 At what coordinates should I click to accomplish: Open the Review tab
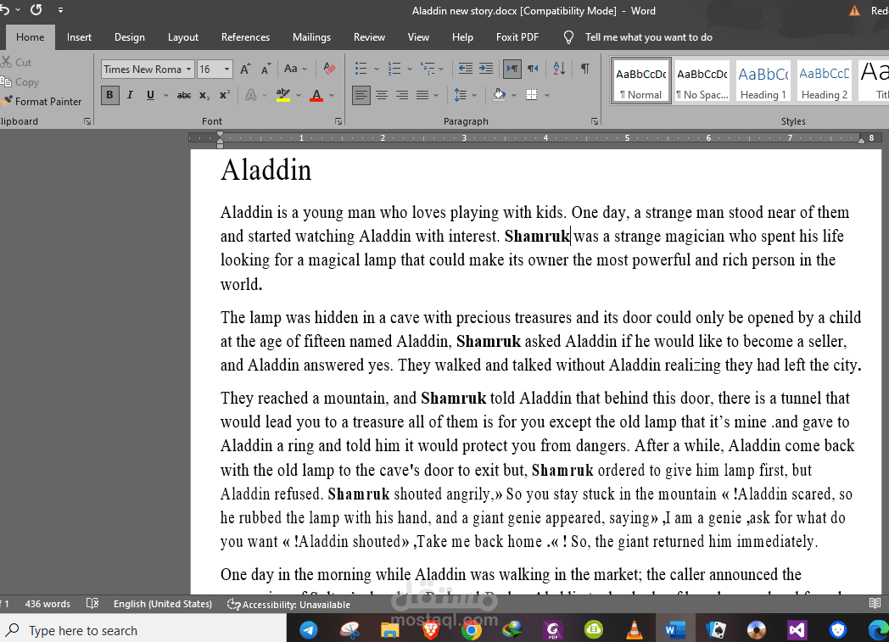pyautogui.click(x=369, y=37)
